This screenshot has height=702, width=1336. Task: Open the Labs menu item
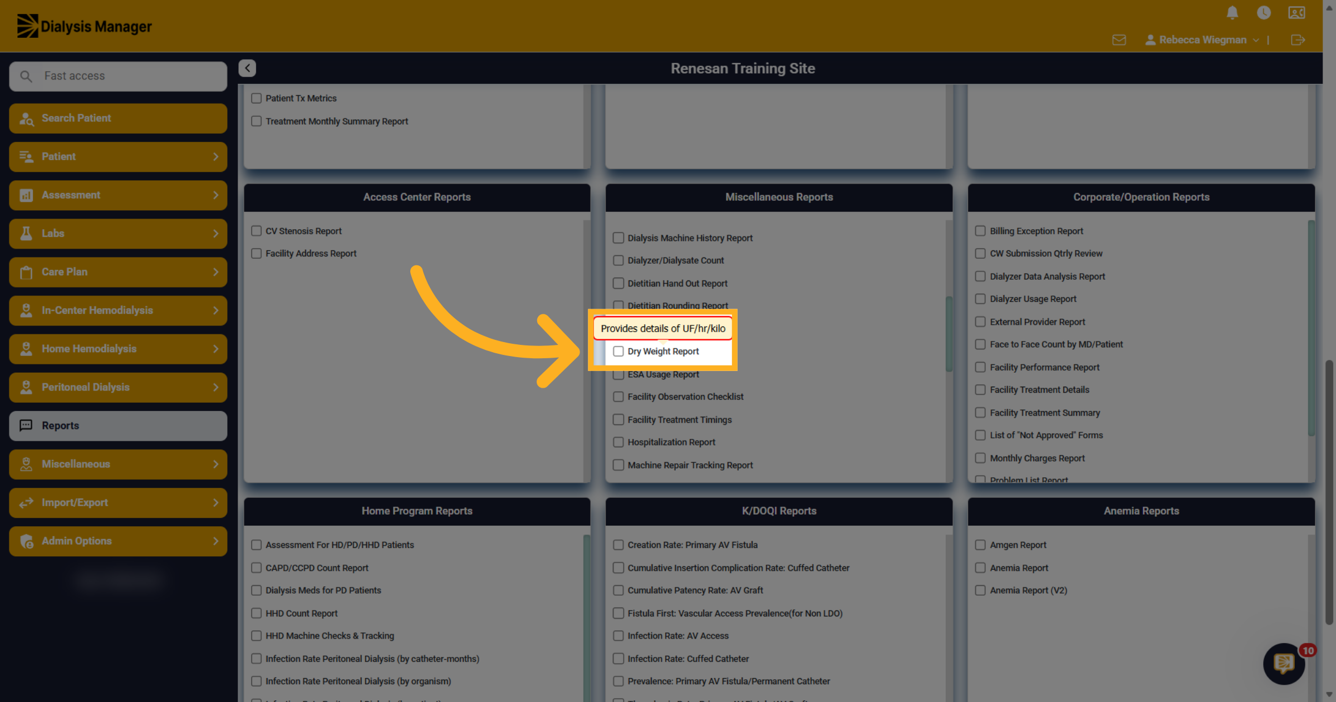click(x=118, y=234)
